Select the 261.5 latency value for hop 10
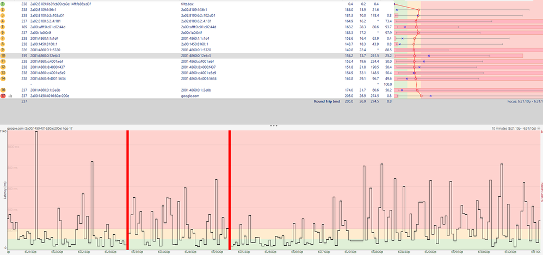The image size is (543, 255). pyautogui.click(x=374, y=56)
